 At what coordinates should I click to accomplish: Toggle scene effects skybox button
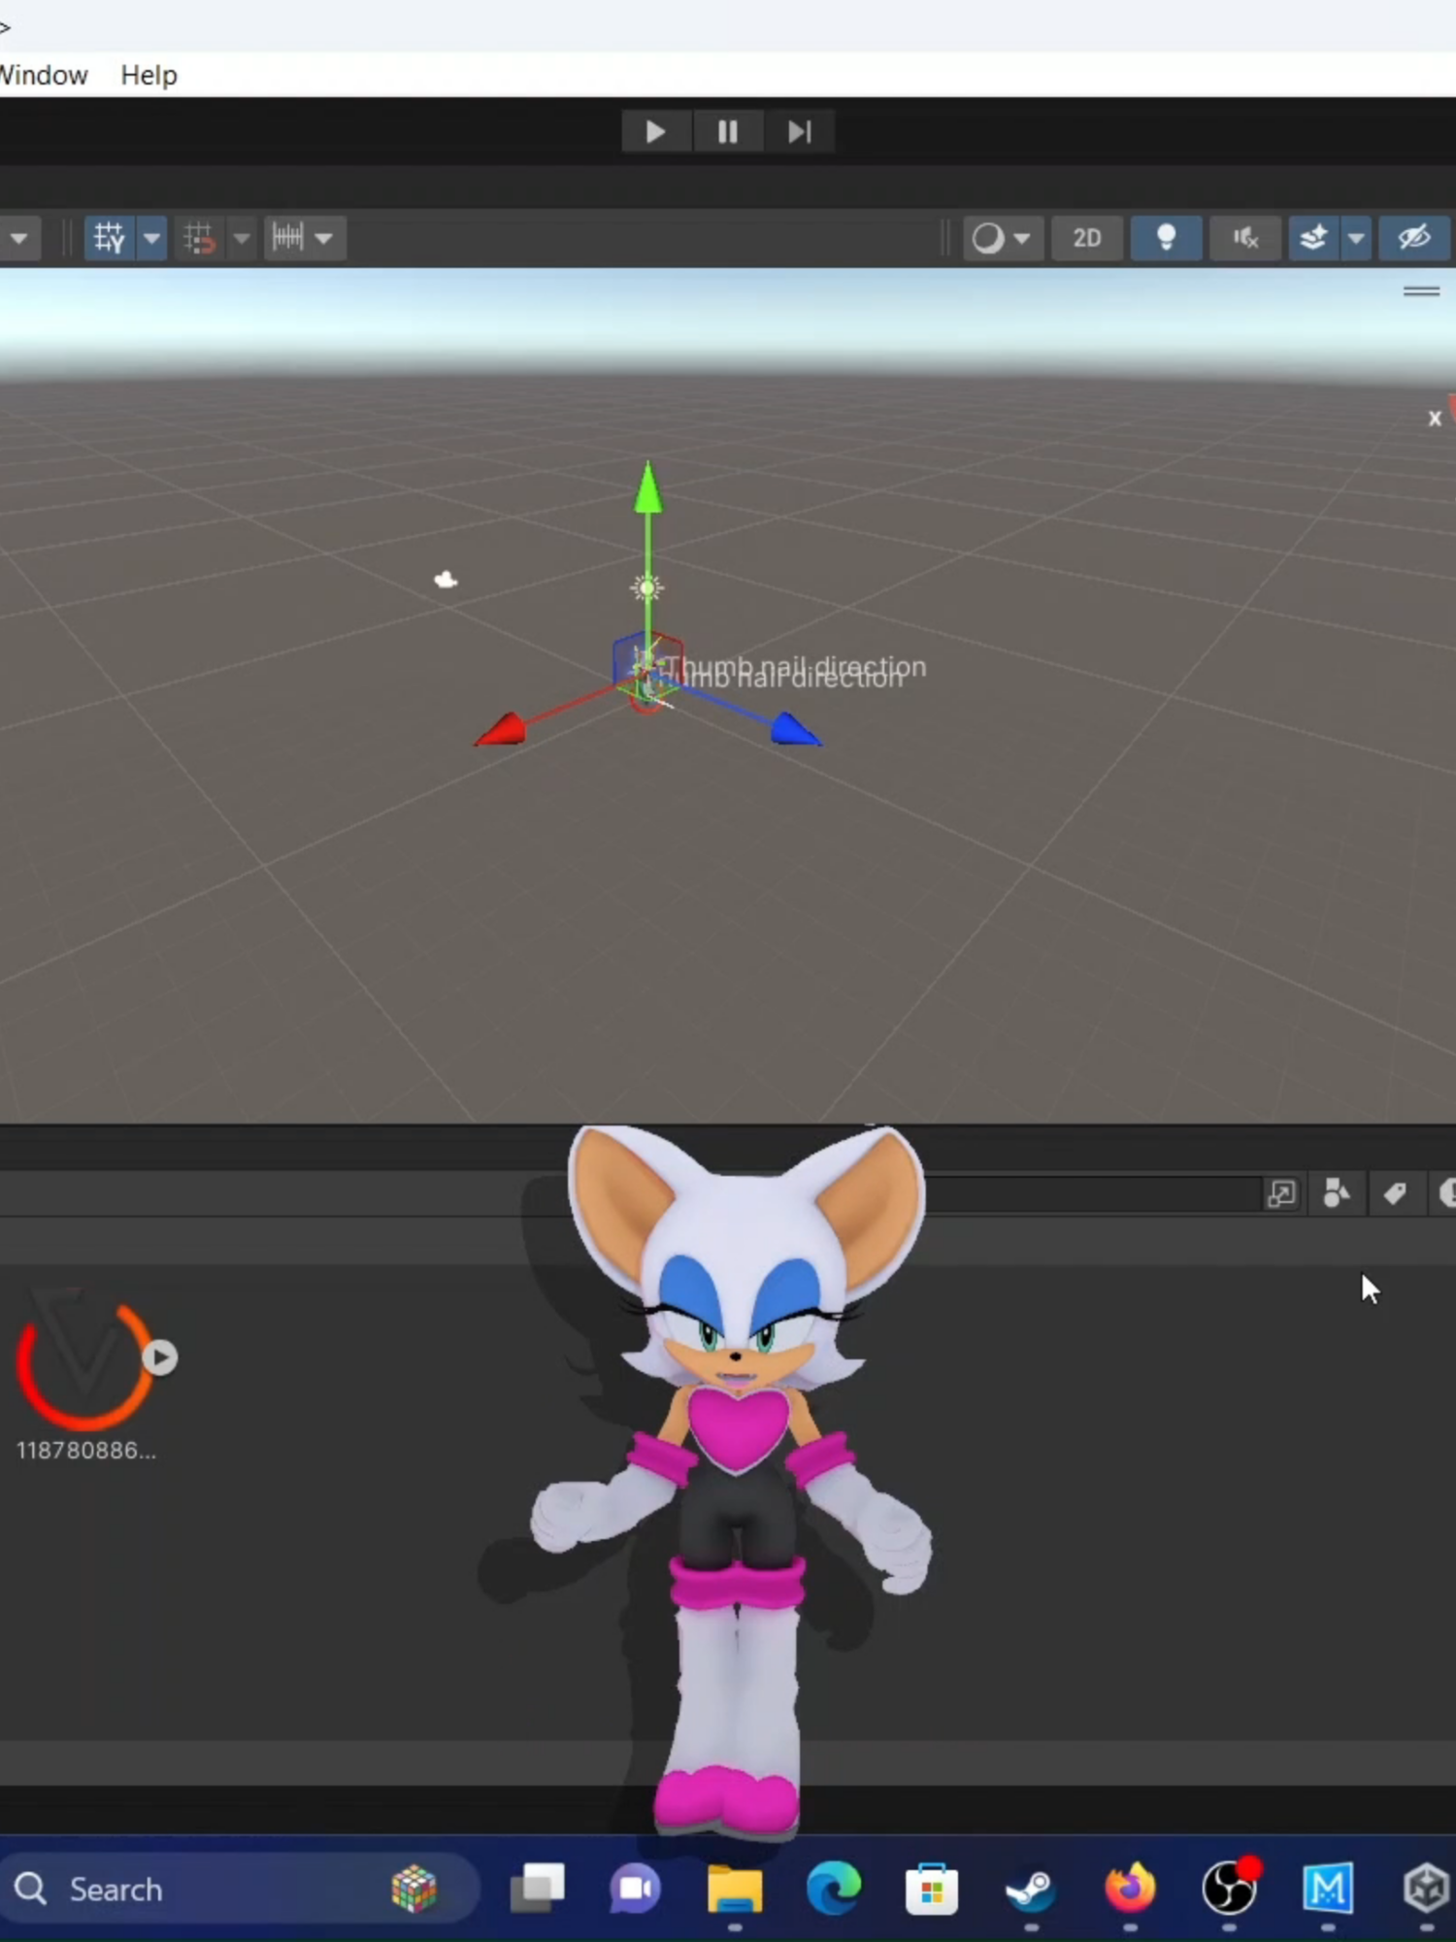coord(1313,238)
